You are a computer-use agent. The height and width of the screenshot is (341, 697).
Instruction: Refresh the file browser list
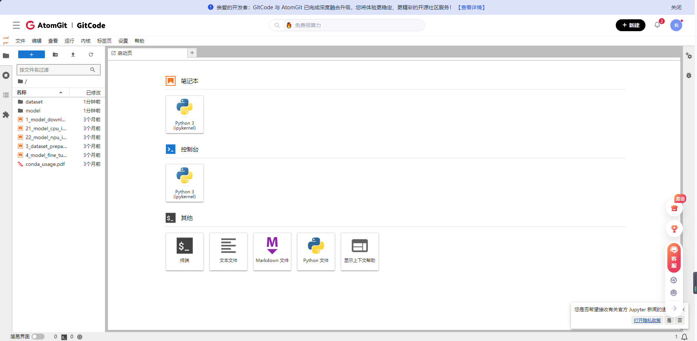(x=91, y=55)
